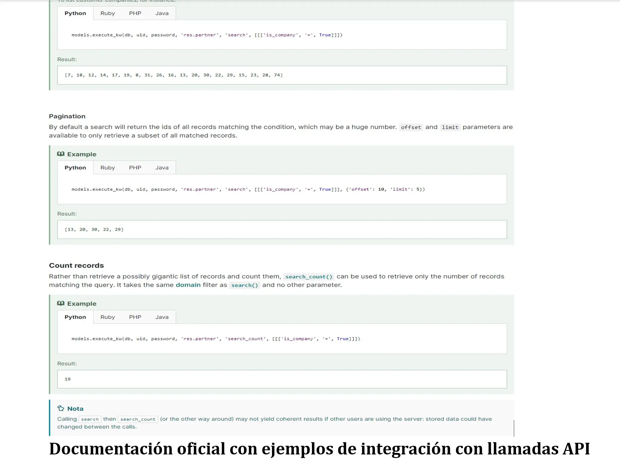Select the Java tab in pagination section
The height and width of the screenshot is (472, 620).
point(162,167)
